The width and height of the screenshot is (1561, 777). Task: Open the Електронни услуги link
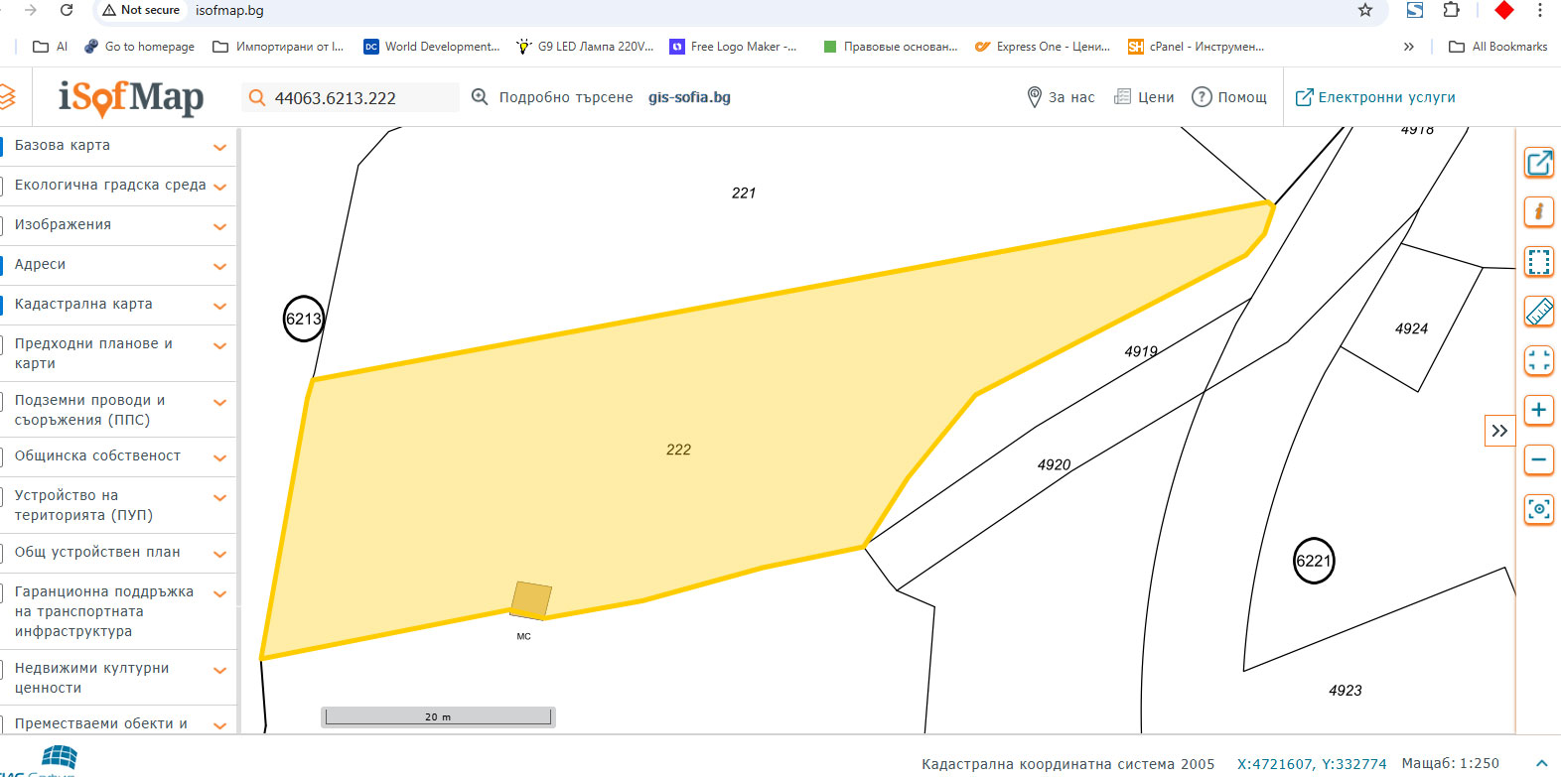coord(1375,97)
